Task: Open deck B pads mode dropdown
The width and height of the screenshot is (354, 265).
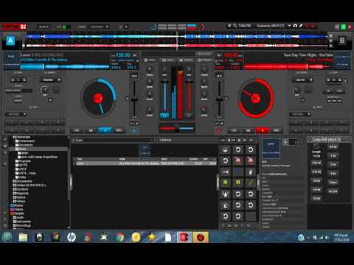Action: (300, 114)
